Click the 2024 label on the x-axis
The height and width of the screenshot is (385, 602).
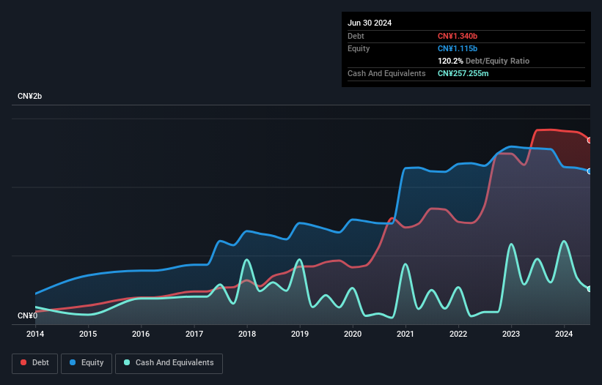point(564,334)
